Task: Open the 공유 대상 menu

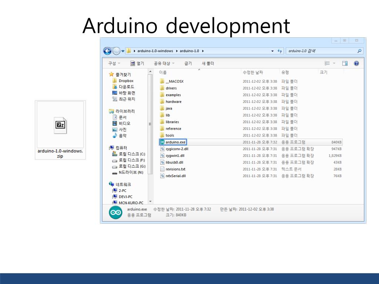Action: point(164,63)
